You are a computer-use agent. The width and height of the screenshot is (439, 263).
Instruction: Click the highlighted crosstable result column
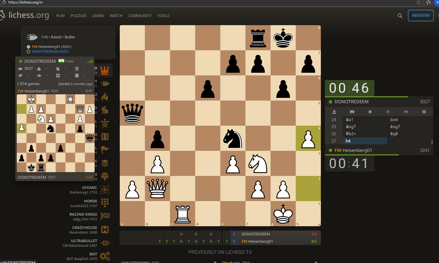click(234, 238)
